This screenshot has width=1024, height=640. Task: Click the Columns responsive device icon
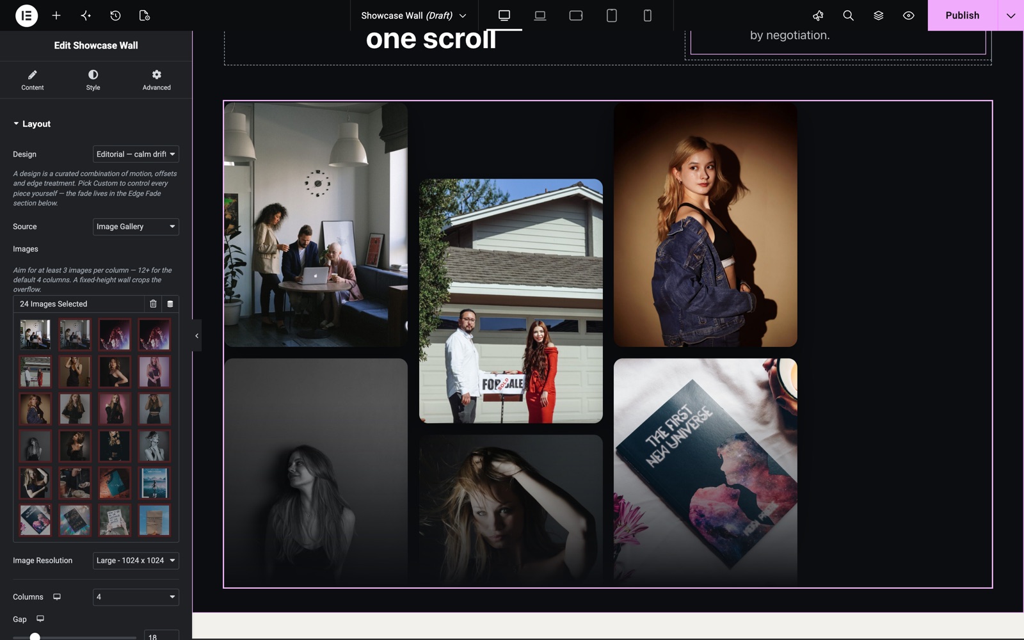pyautogui.click(x=57, y=596)
